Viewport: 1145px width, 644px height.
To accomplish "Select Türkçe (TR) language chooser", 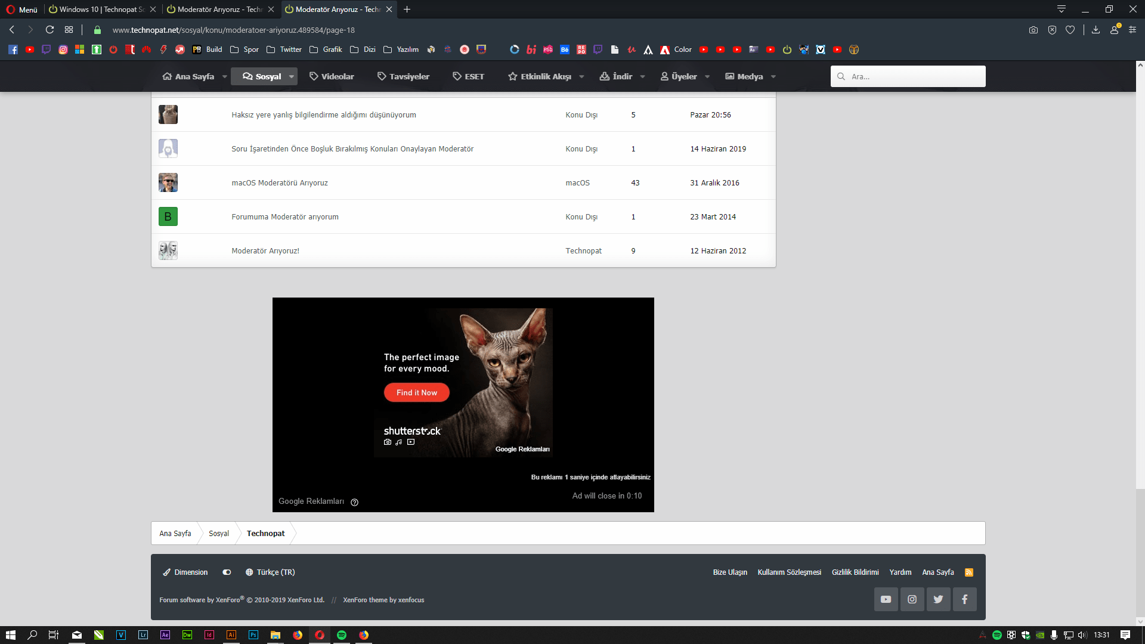I will click(x=270, y=572).
